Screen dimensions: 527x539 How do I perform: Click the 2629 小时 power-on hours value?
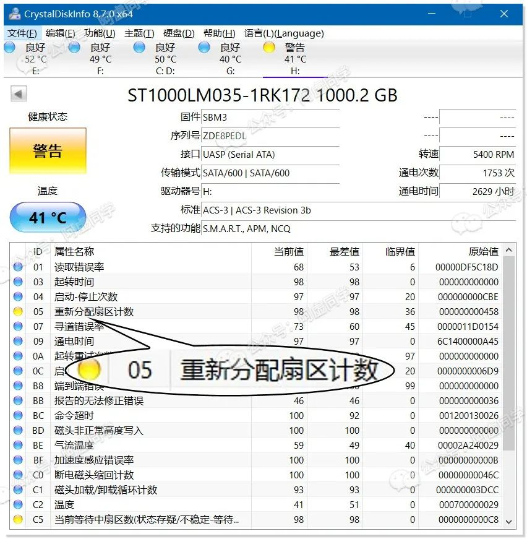coord(478,191)
